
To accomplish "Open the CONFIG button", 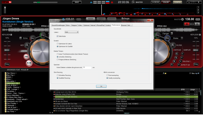I will tap(177, 2).
